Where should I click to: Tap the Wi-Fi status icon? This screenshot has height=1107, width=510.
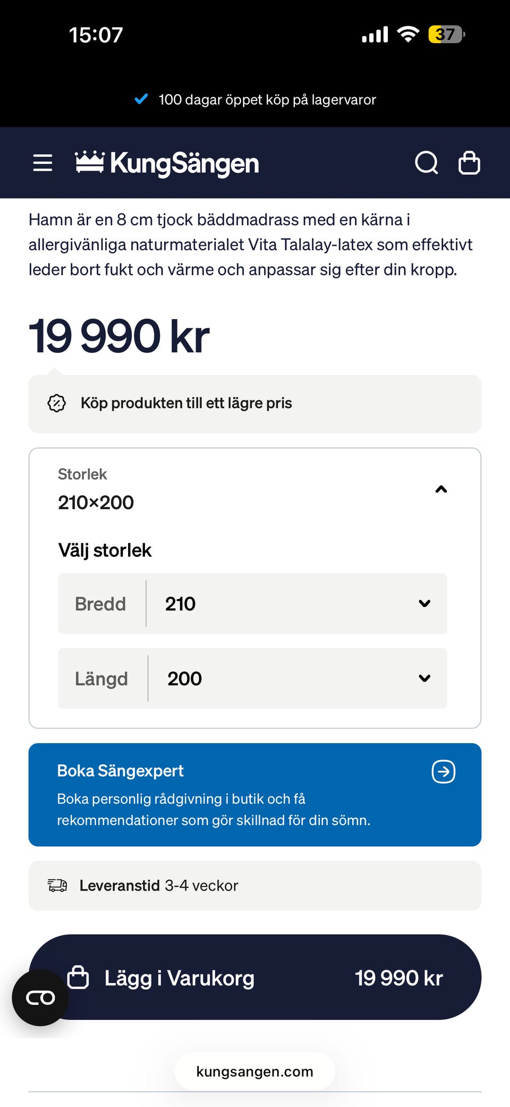point(408,35)
